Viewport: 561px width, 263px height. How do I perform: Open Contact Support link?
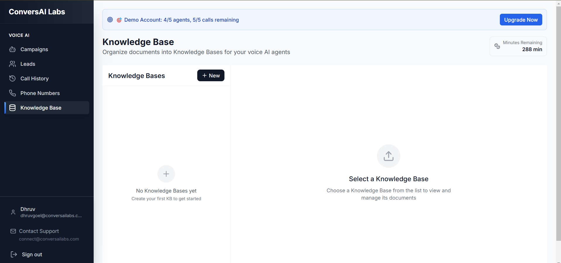click(39, 231)
